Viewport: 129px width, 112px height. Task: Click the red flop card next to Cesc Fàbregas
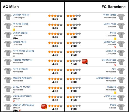tap(85, 62)
